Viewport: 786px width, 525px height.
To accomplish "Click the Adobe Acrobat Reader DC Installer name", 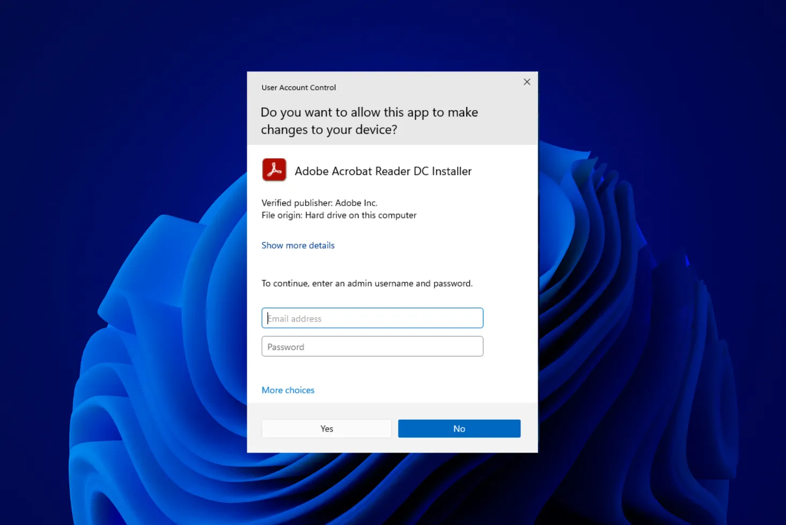I will [x=383, y=171].
